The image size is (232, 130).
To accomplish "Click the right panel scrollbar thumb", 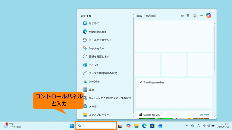I will click(x=215, y=48).
